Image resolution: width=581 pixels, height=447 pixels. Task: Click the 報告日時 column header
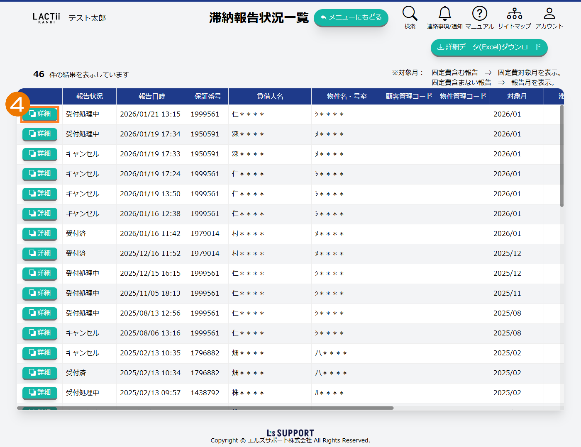pos(151,96)
